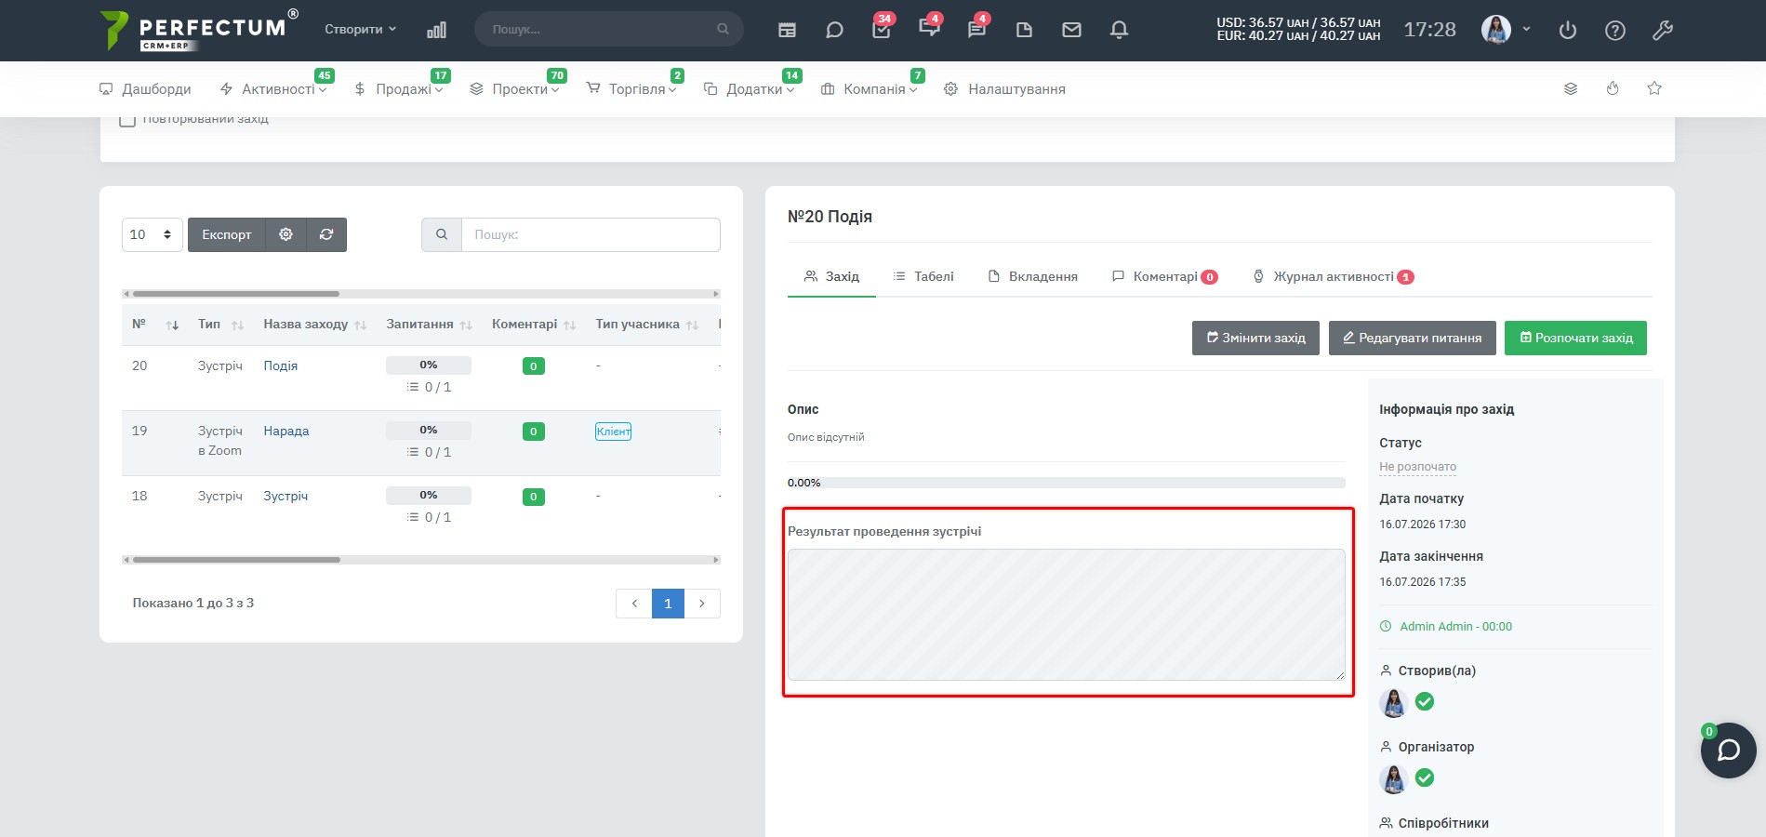The height and width of the screenshot is (837, 1766).
Task: Open the wrench setup icon
Action: [1663, 30]
